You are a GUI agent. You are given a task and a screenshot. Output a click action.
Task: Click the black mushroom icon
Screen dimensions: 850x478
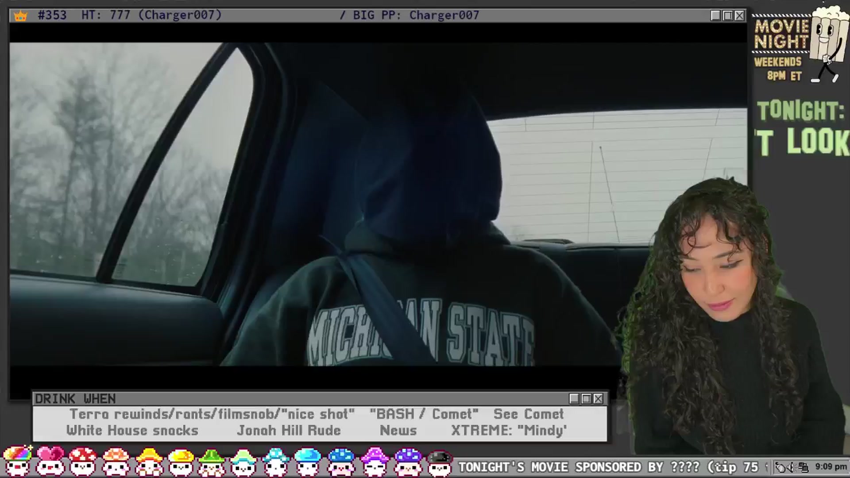point(439,463)
